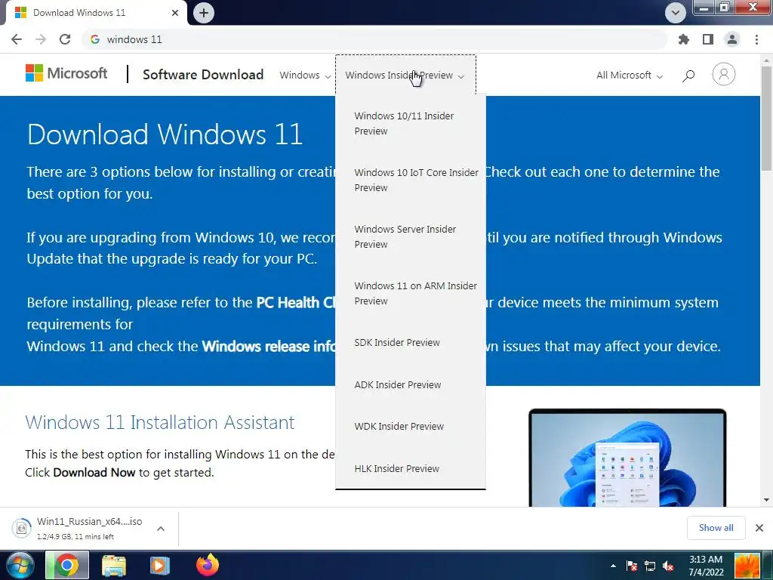Viewport: 773px width, 580px height.
Task: Select Windows 11 on ARM Insider Preview
Action: (416, 294)
